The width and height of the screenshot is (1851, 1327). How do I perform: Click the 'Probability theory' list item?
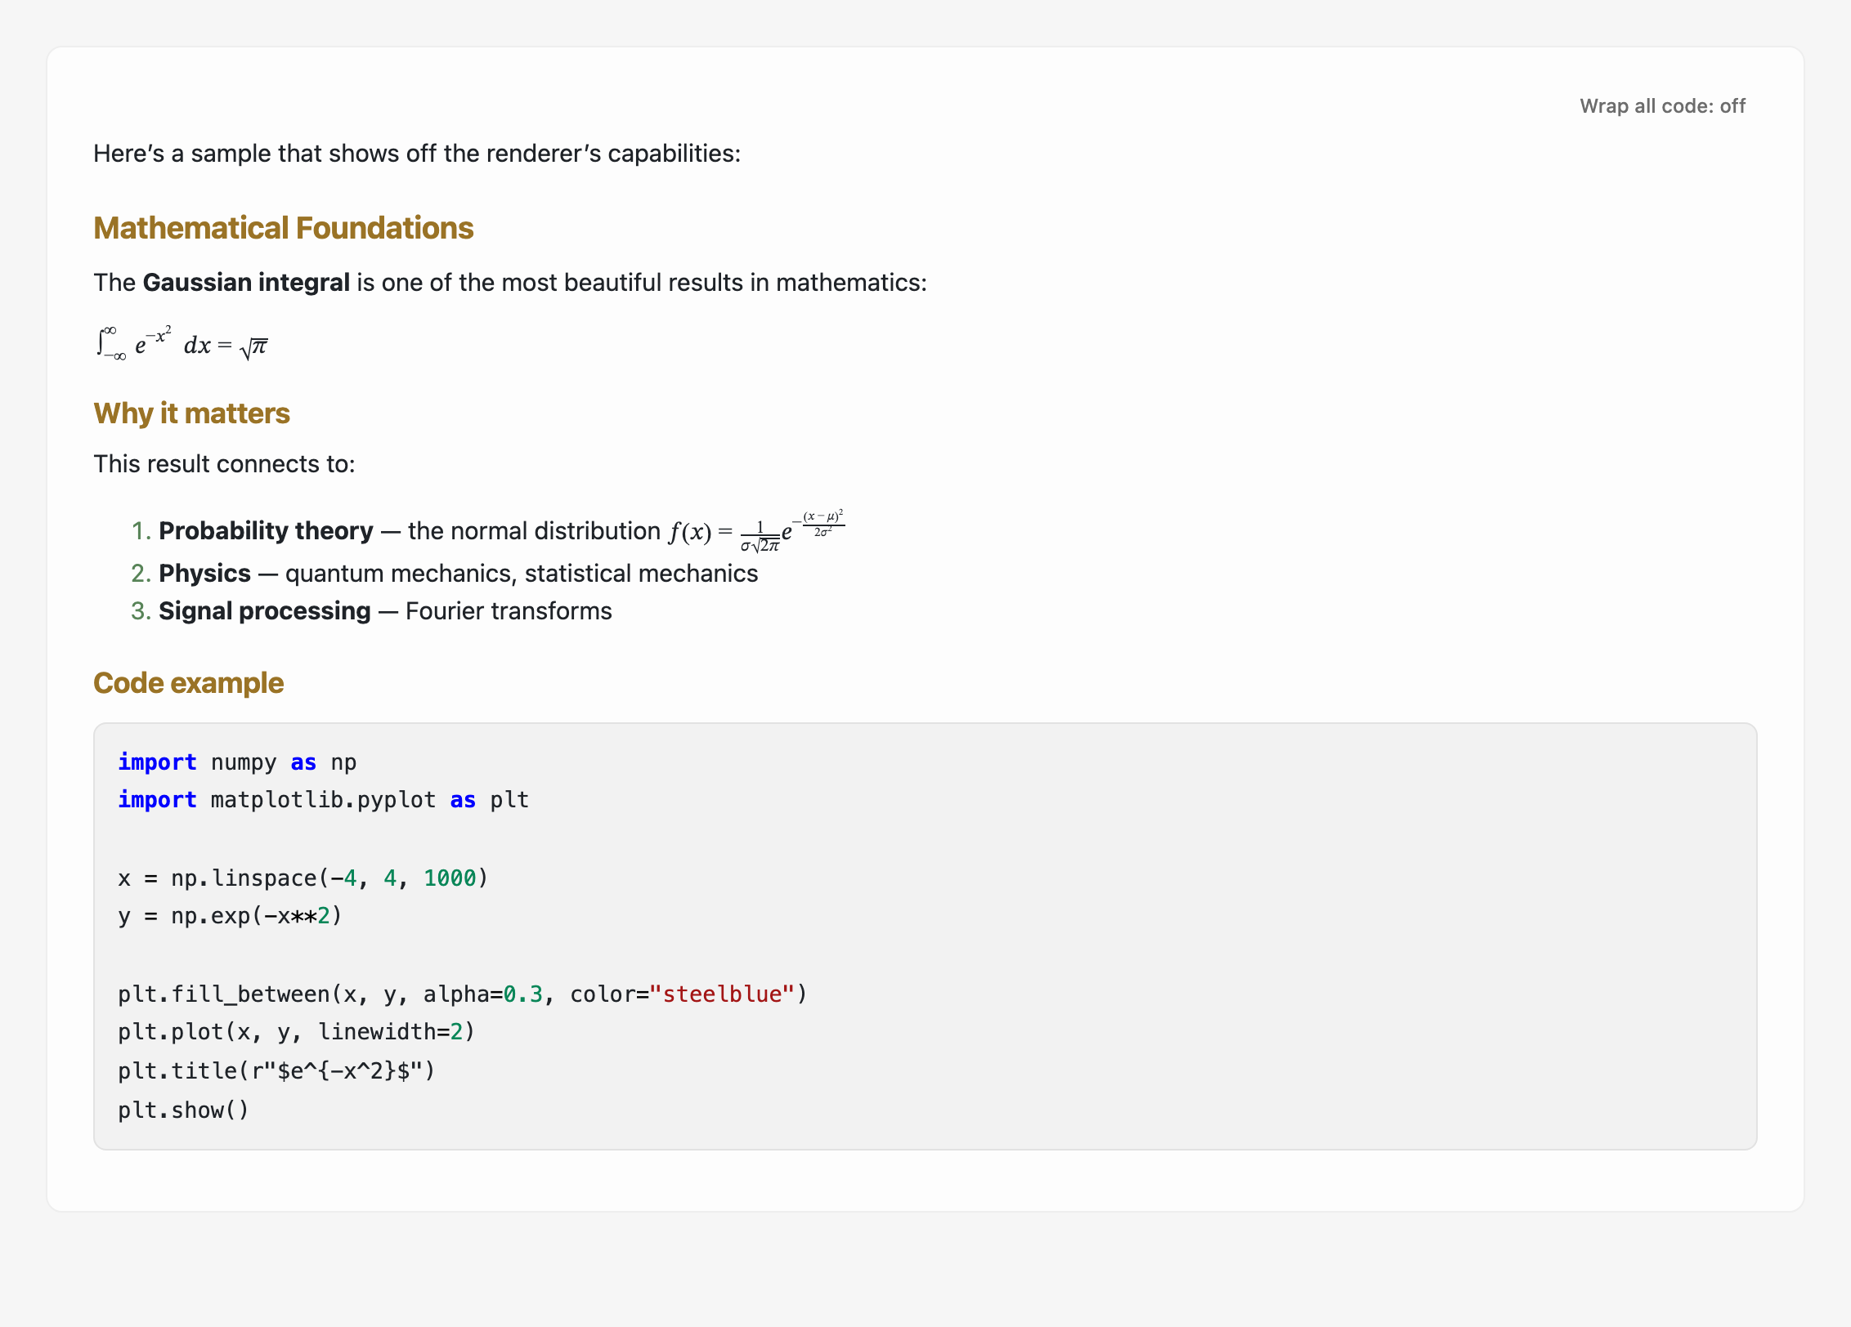pyautogui.click(x=487, y=531)
